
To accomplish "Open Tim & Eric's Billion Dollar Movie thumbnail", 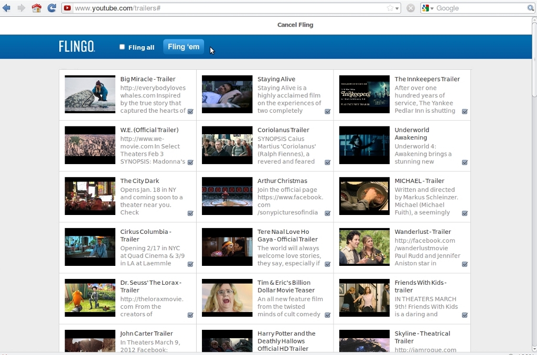I will pos(227,298).
